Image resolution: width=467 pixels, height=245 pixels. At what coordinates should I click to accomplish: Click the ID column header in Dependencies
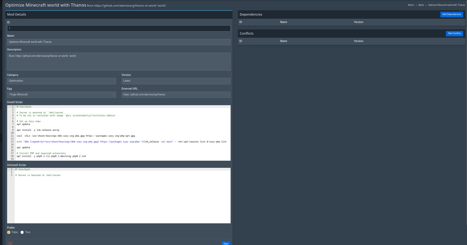coord(241,22)
